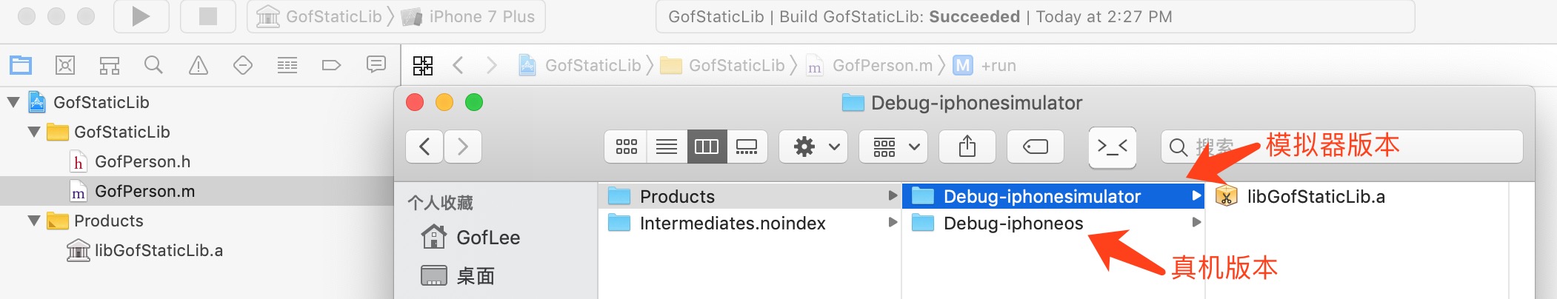Click the Run (play) button
Screen dimensions: 1557x299
141,16
